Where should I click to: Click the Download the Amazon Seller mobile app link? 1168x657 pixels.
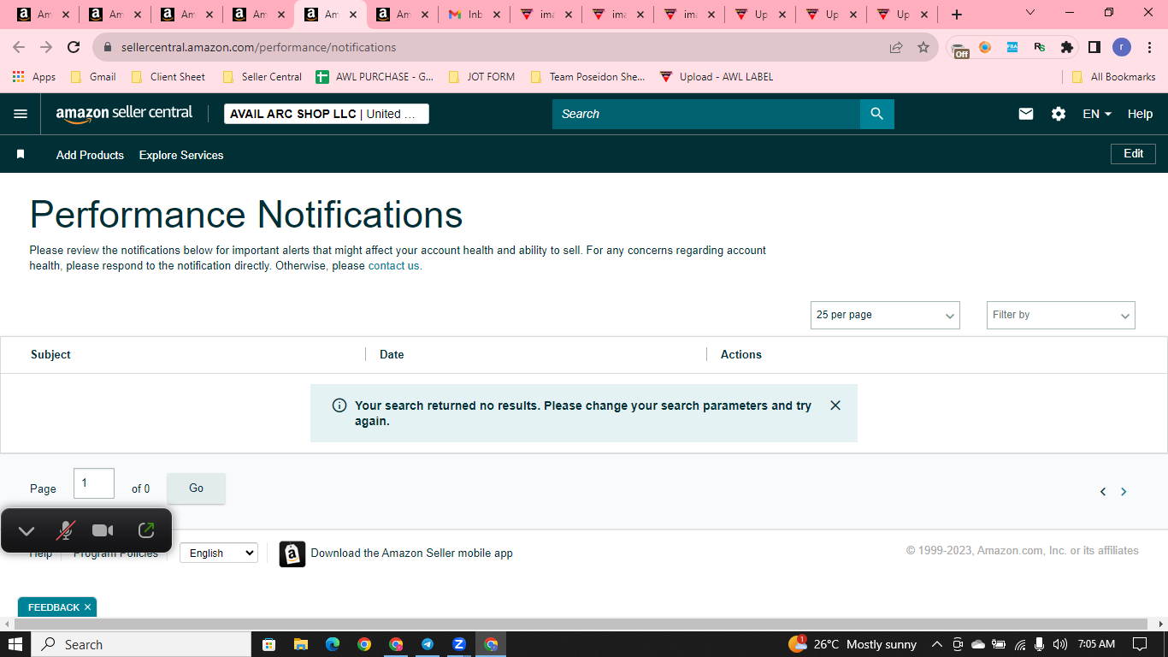[411, 553]
